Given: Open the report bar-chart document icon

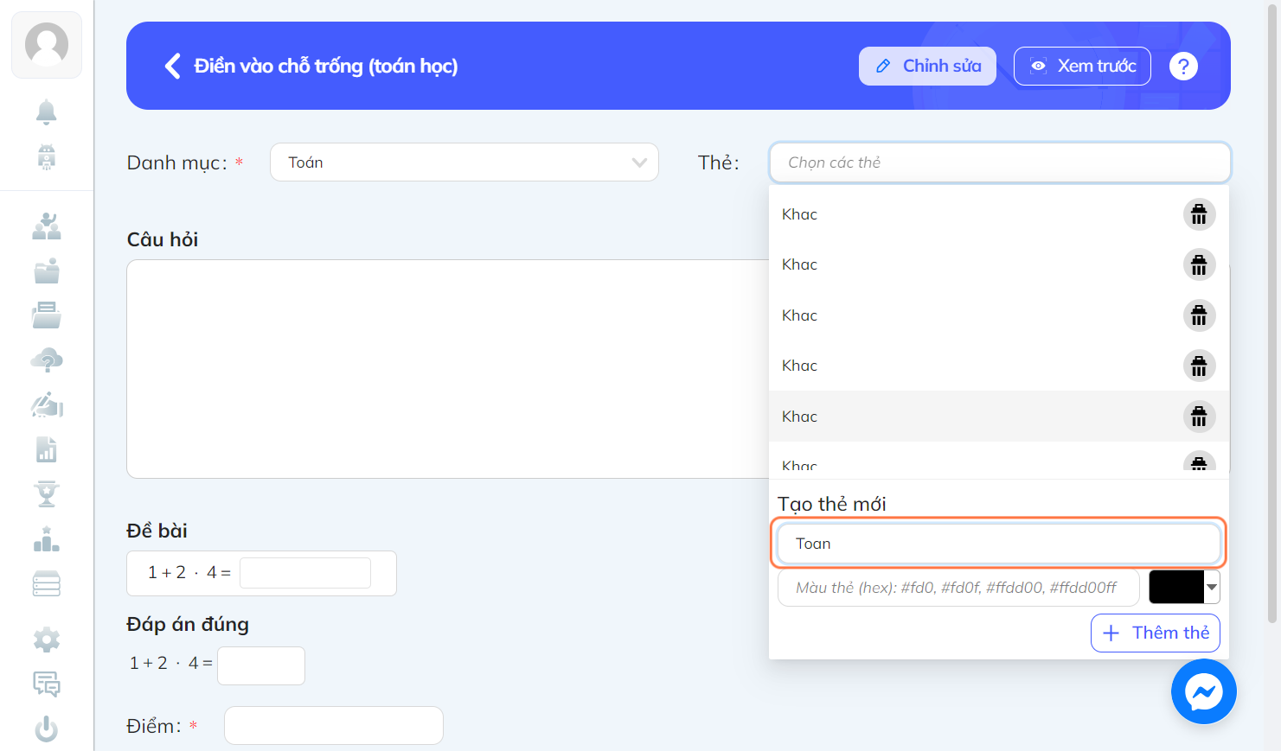Looking at the screenshot, I should (x=47, y=449).
